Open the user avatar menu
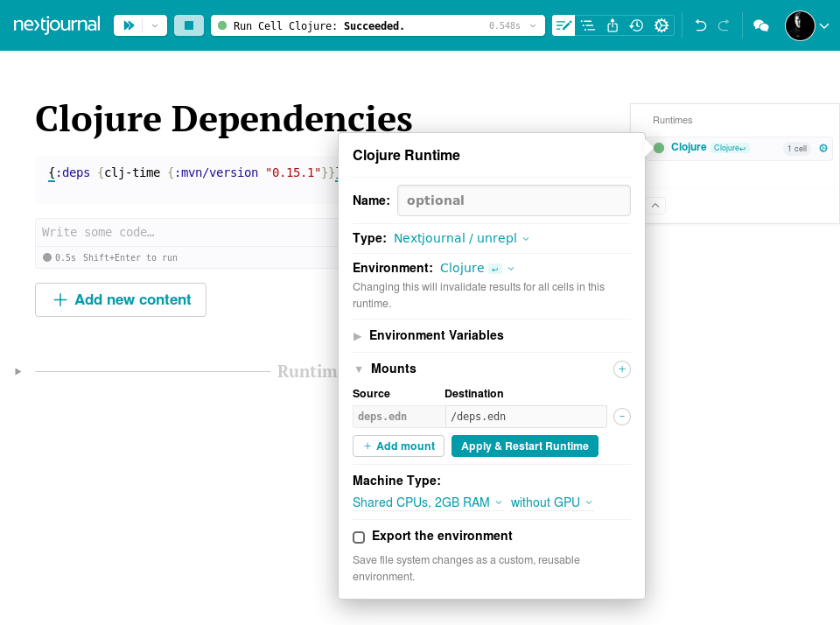The image size is (840, 625). tap(807, 25)
